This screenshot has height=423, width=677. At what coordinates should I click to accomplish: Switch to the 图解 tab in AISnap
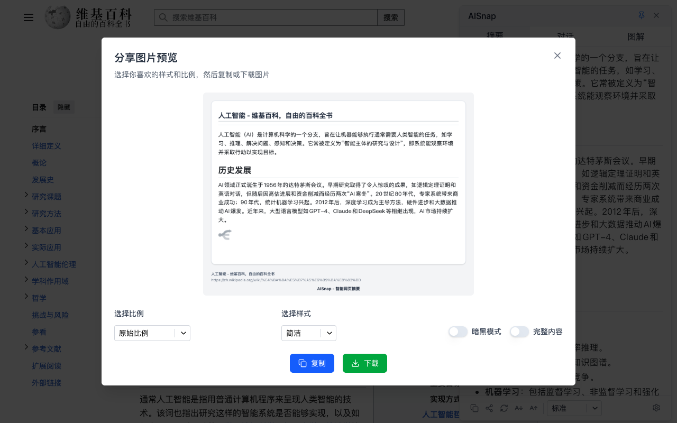(636, 36)
